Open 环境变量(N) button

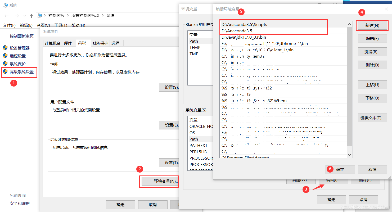click(160, 181)
